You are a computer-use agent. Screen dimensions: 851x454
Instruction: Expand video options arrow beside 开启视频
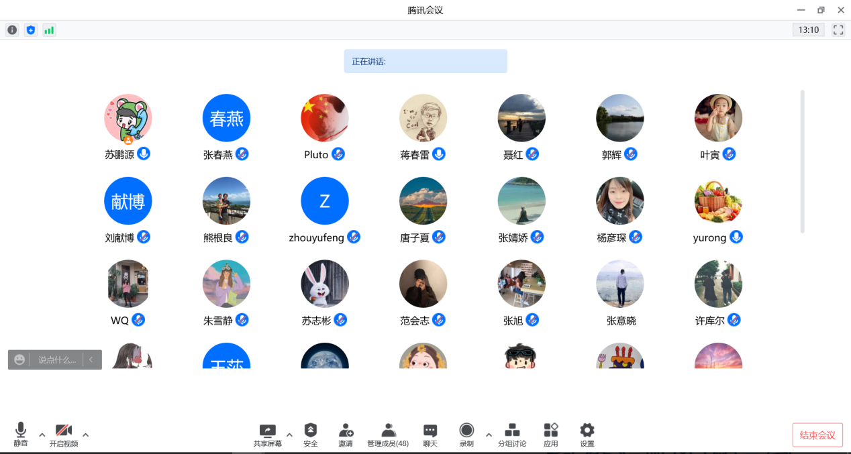85,435
